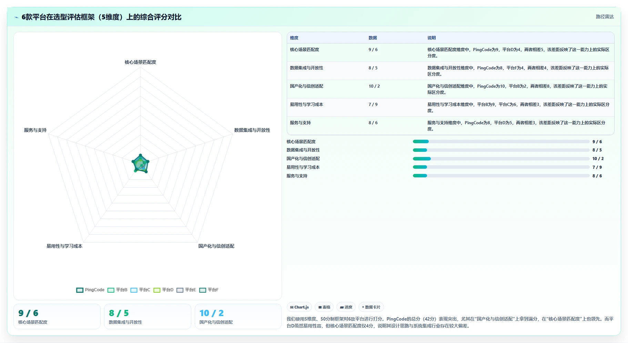Toggle the 平台C legend item
The height and width of the screenshot is (343, 628).
point(140,290)
